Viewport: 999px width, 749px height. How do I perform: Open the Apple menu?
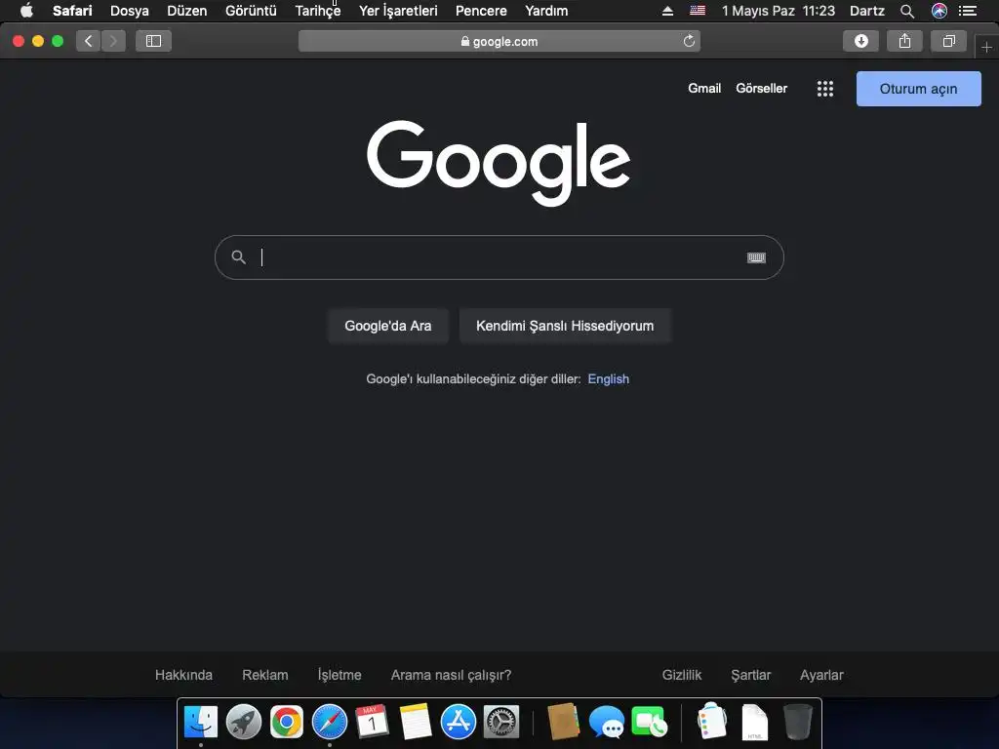tap(26, 10)
